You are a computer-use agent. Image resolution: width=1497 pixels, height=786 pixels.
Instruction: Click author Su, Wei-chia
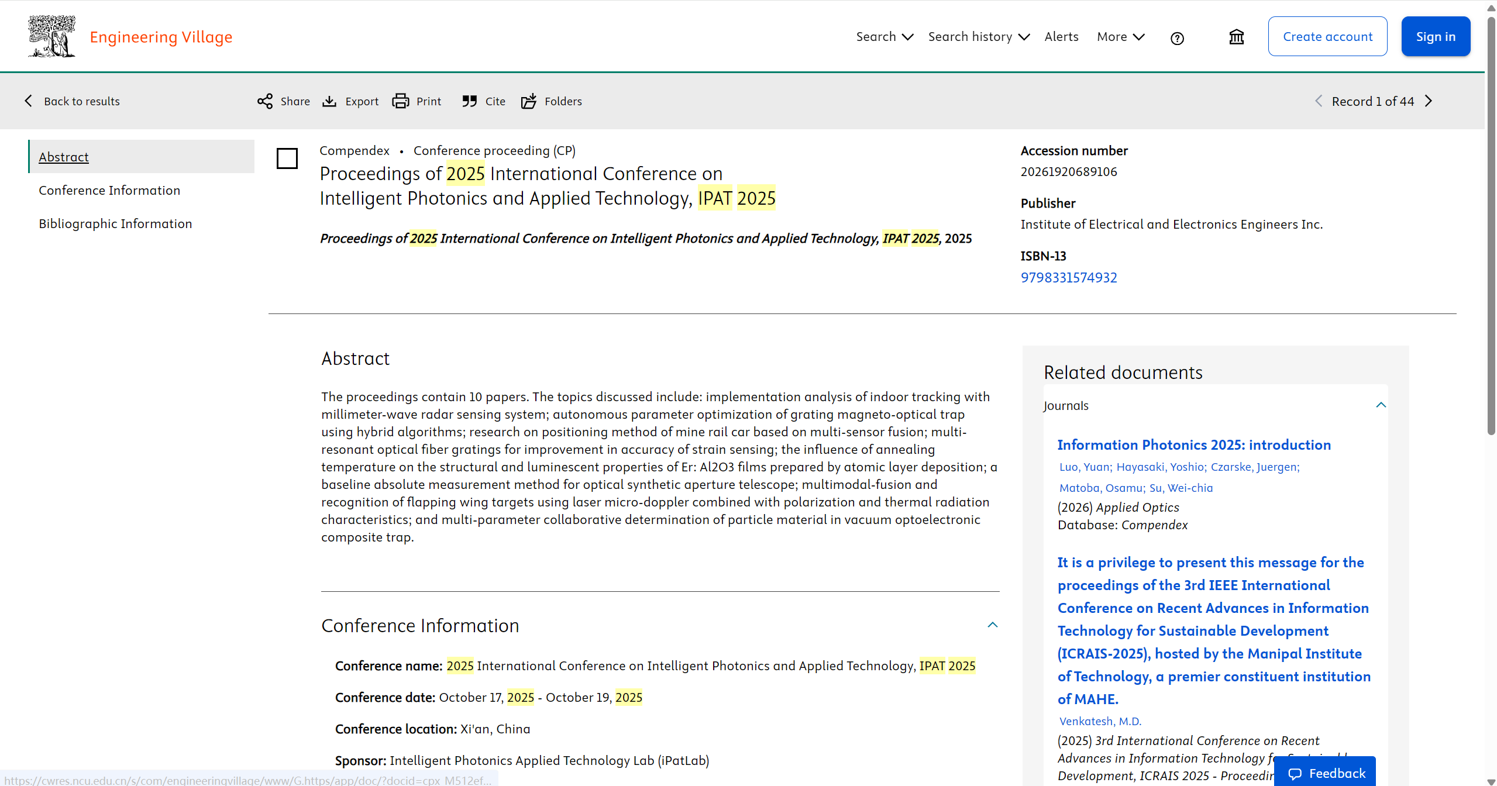1181,488
